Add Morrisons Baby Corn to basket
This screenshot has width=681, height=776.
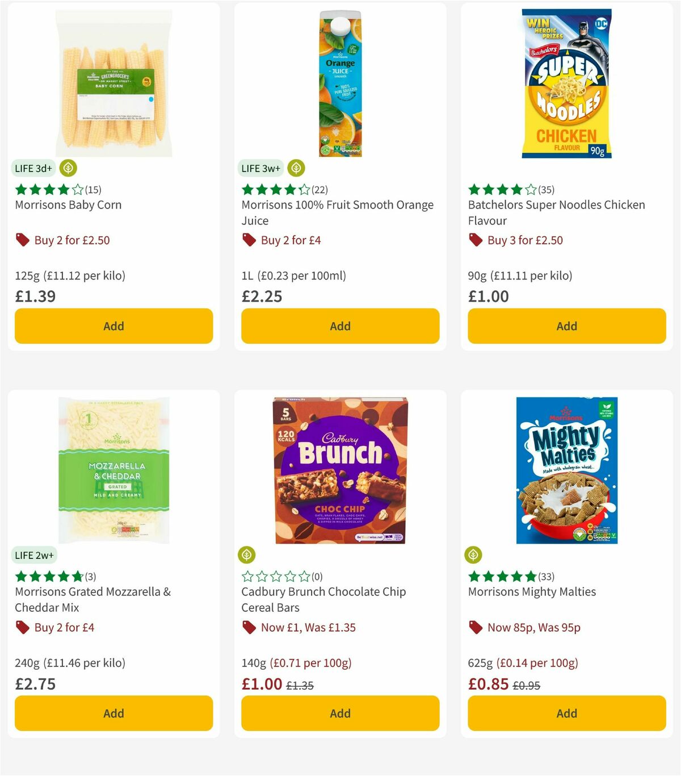pyautogui.click(x=113, y=326)
